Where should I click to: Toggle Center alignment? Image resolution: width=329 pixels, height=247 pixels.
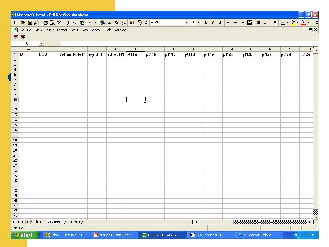tap(235, 22)
